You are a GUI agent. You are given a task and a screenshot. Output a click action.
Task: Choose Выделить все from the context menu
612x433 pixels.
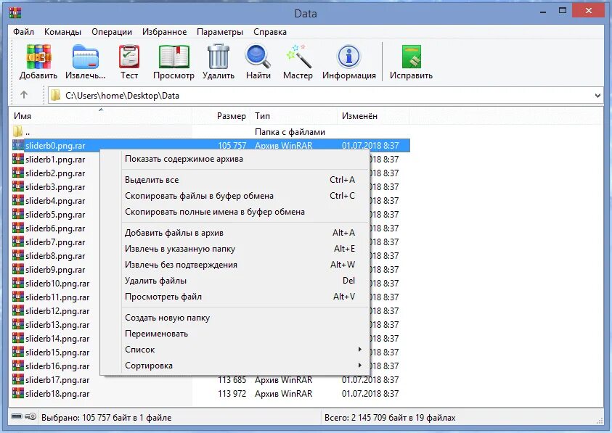[x=152, y=180]
